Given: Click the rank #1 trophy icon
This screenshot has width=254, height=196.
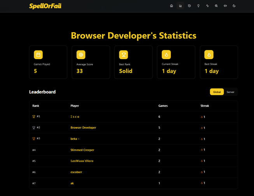Looking at the screenshot, I should click(34, 116).
